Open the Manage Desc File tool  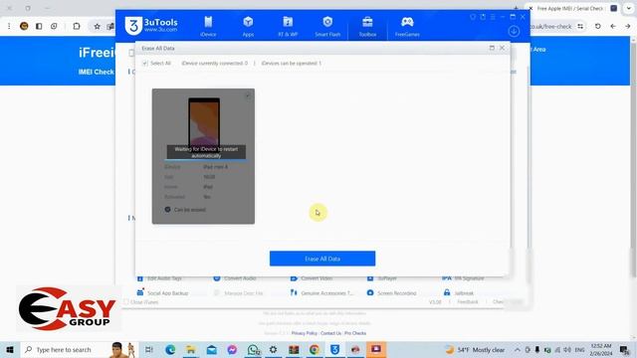click(x=239, y=292)
